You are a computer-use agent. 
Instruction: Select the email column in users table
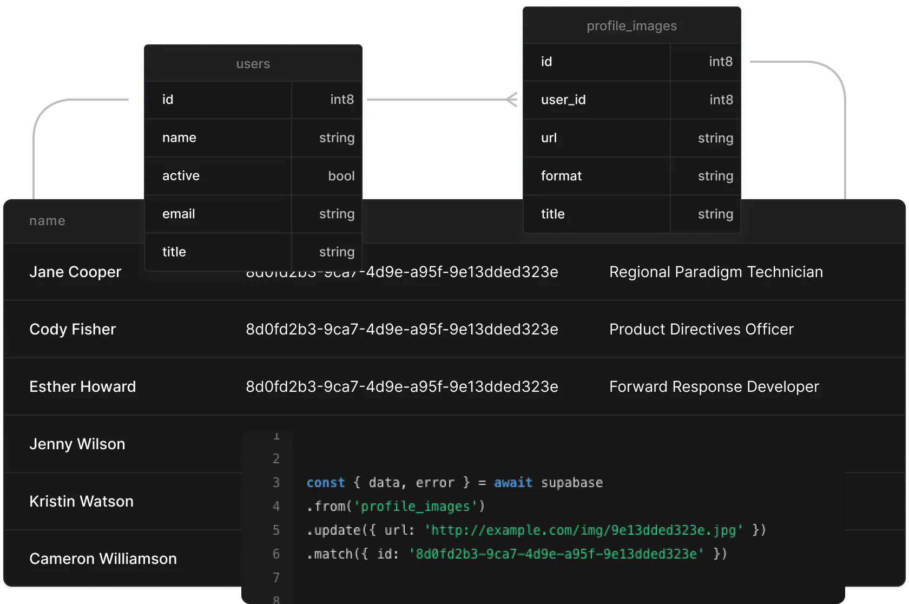253,214
